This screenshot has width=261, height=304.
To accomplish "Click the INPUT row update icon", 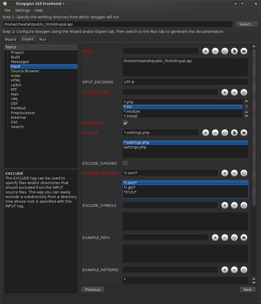I will [224, 51].
